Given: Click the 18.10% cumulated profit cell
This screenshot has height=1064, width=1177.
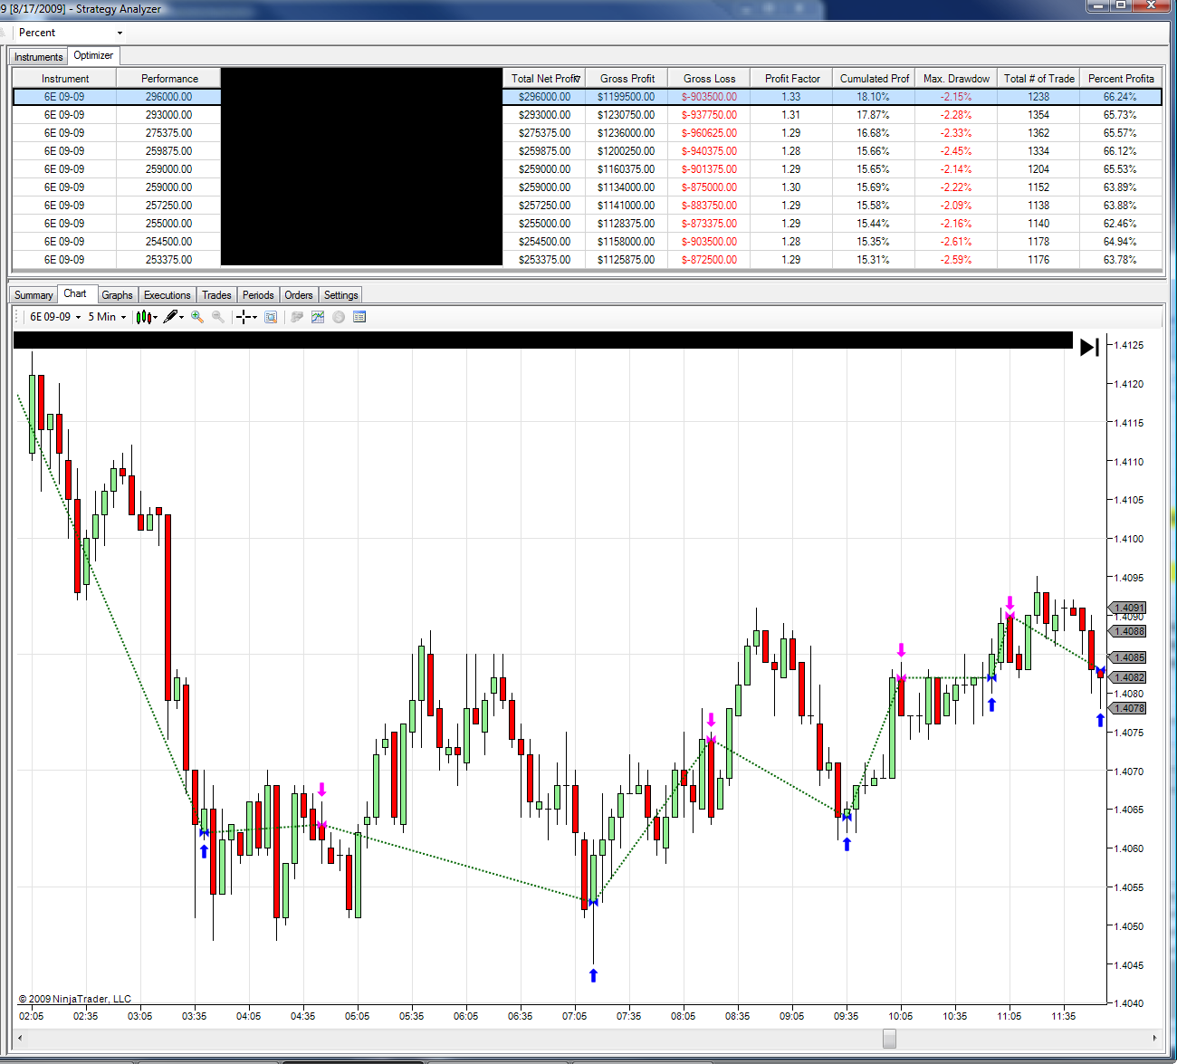Looking at the screenshot, I should [874, 97].
